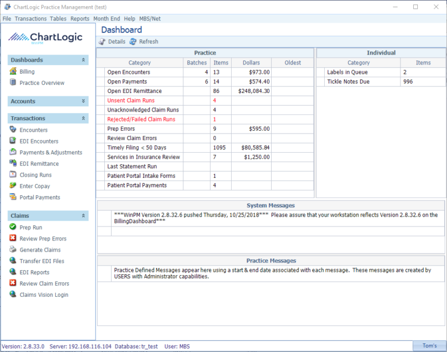Click the EDI Encounters icon
The image size is (447, 352).
pyautogui.click(x=13, y=141)
